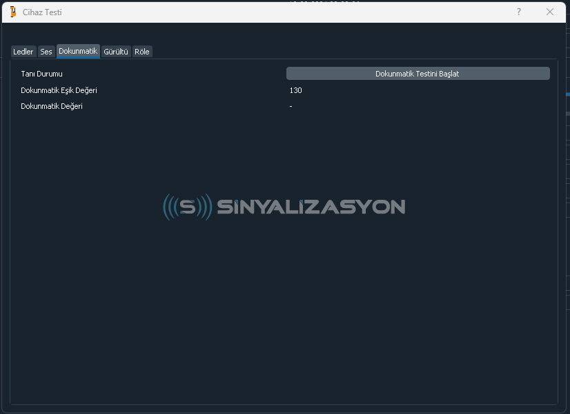Click the Cihaz Testi window title
This screenshot has width=570, height=414.
point(42,12)
